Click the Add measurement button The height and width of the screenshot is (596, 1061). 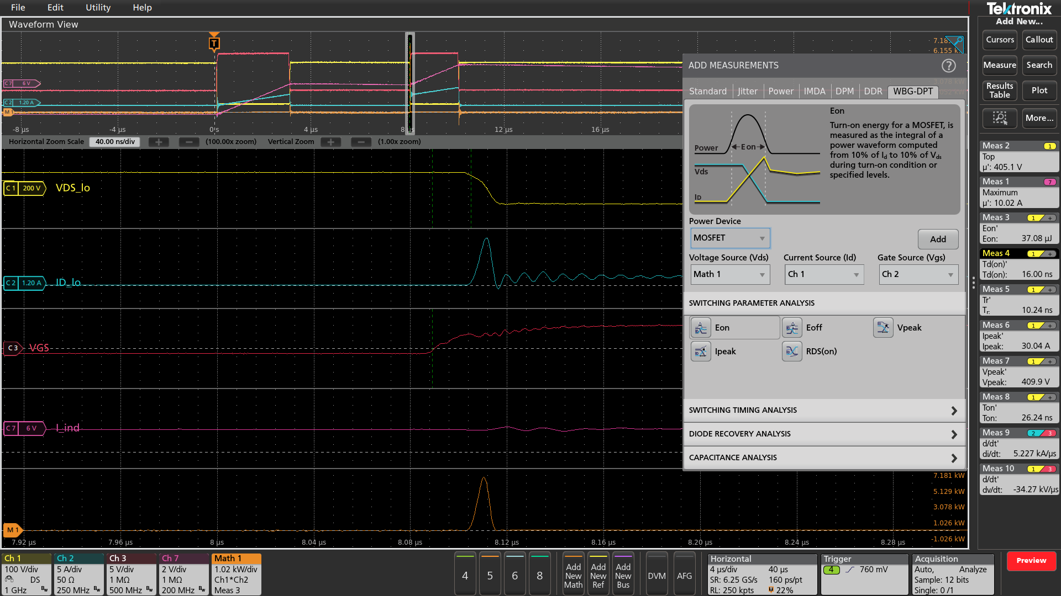pos(937,239)
